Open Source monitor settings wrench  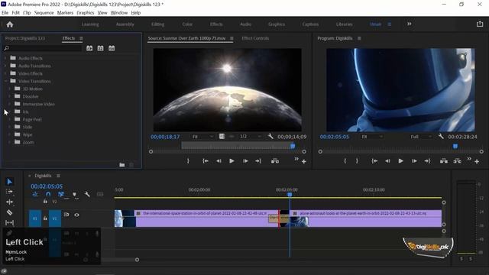(270, 136)
